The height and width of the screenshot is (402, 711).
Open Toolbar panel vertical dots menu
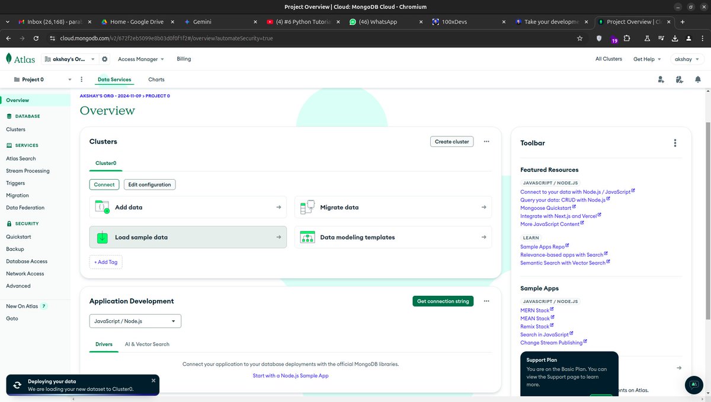675,143
